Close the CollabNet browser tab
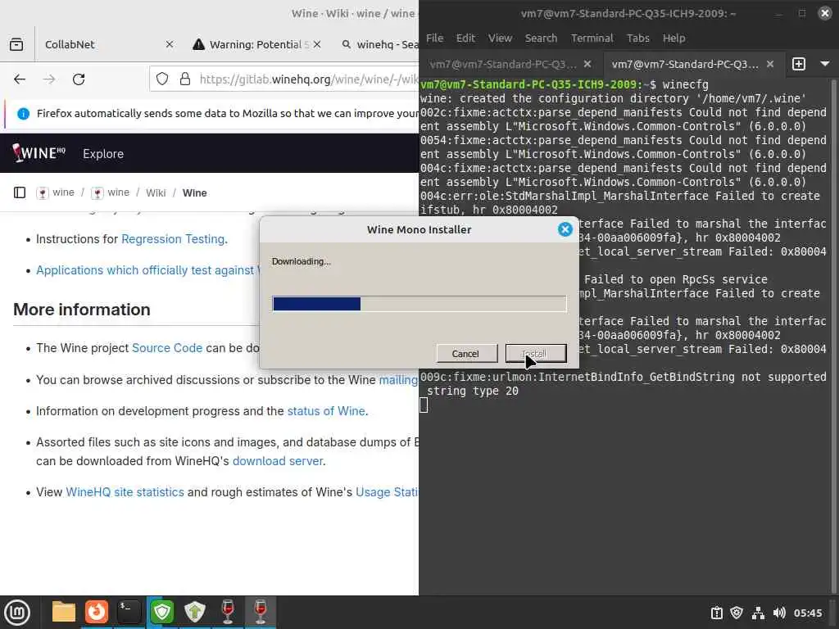 (x=169, y=44)
